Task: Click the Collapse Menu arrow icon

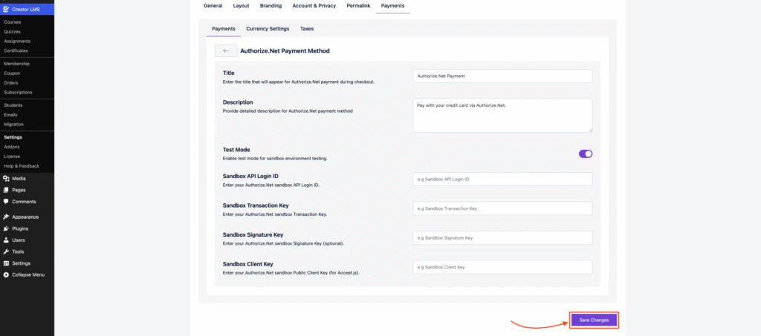Action: 6,274
